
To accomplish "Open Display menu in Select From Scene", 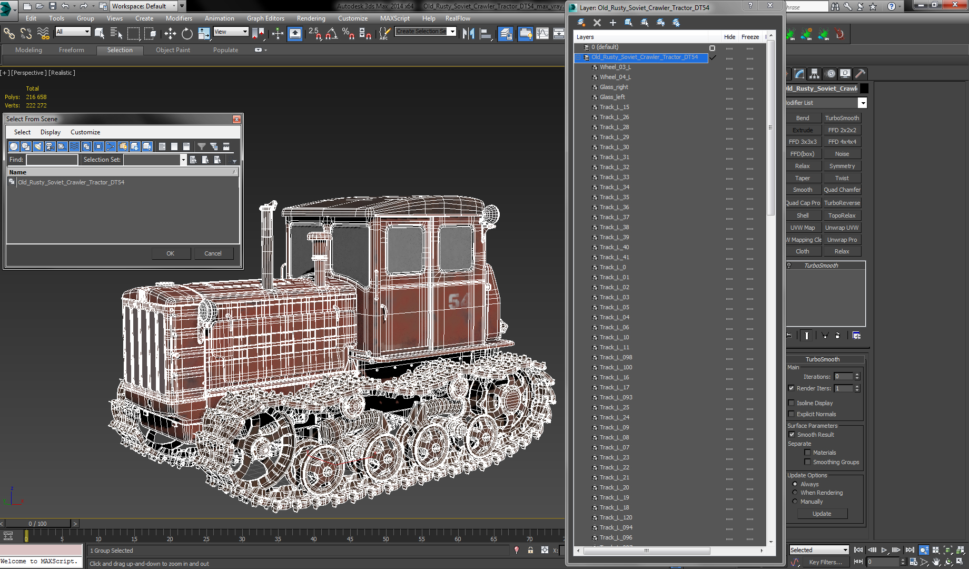I will pyautogui.click(x=51, y=132).
